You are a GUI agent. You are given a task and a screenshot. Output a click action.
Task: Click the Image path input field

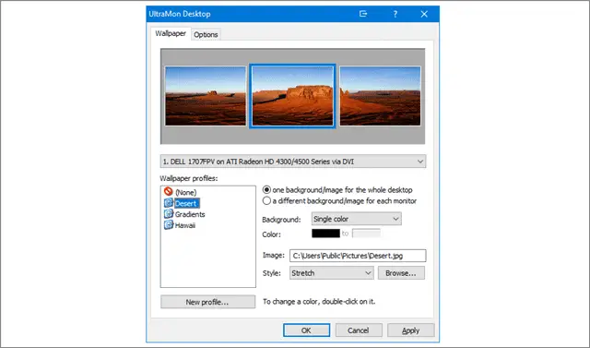pos(358,256)
